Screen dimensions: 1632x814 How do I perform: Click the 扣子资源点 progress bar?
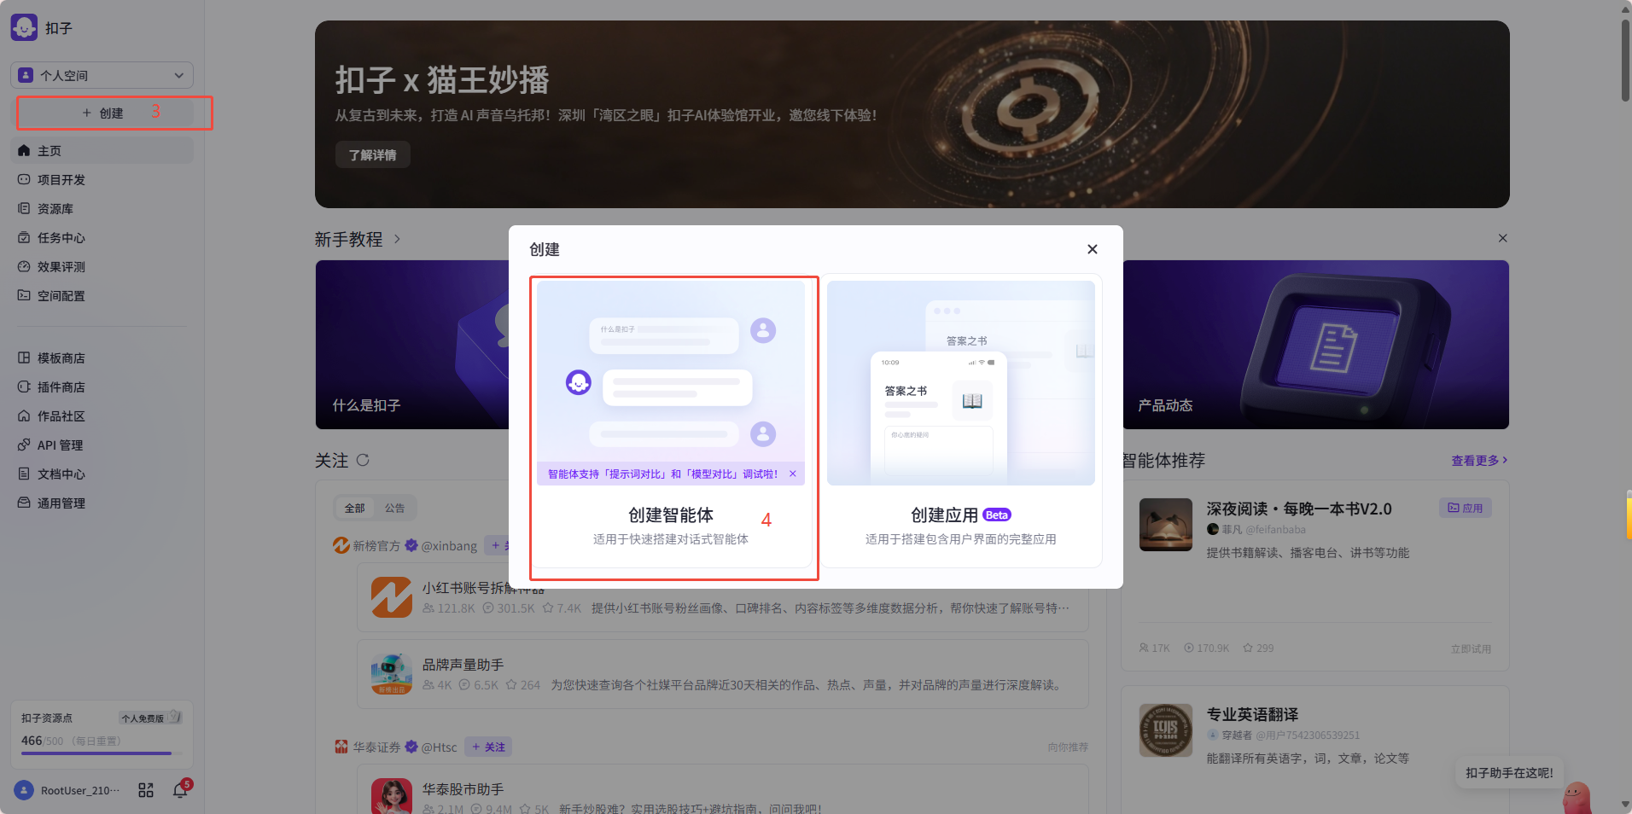coord(102,753)
